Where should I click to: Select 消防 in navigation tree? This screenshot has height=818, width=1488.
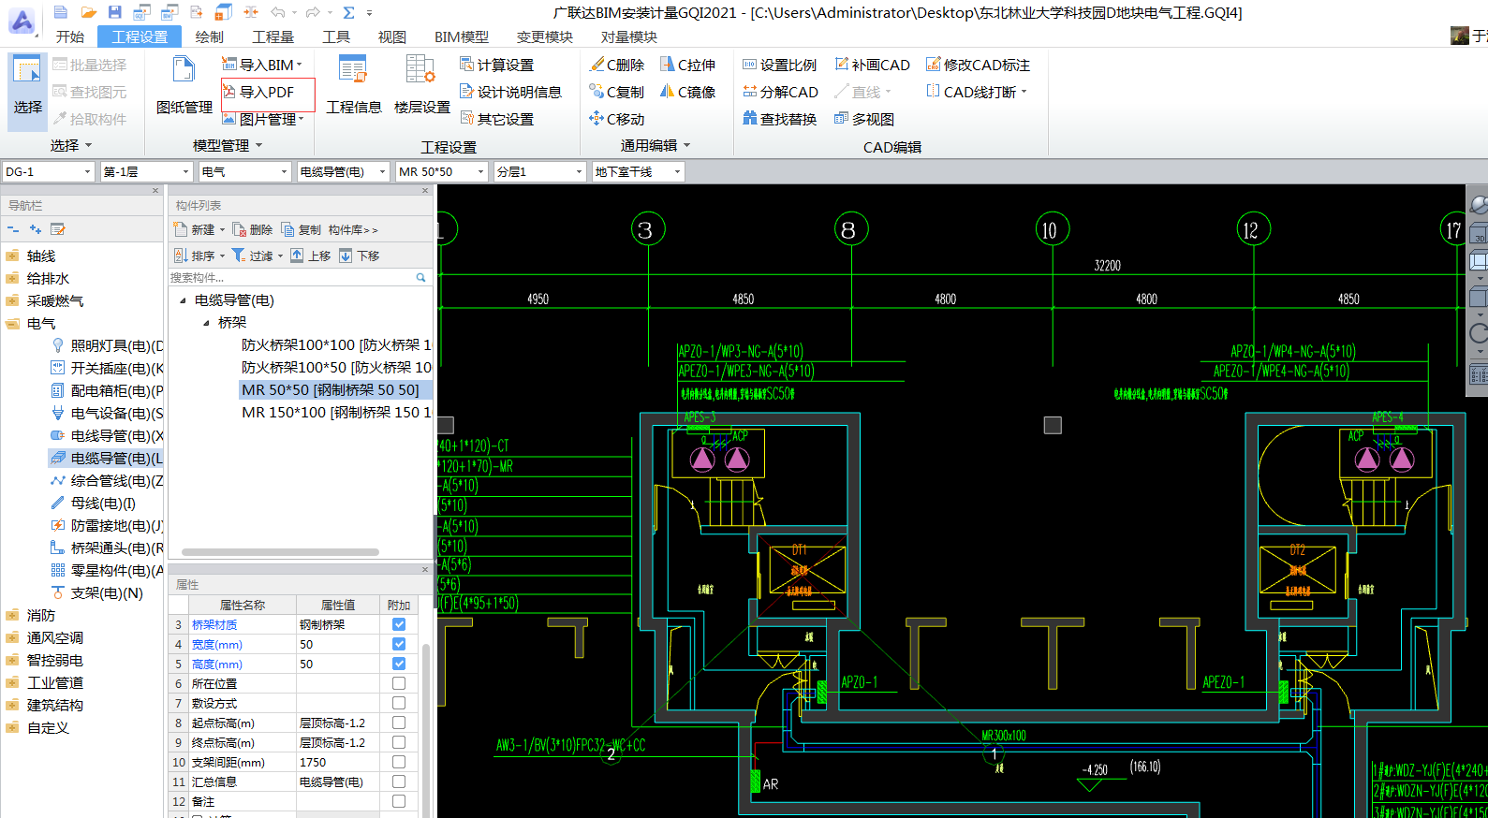[x=40, y=615]
